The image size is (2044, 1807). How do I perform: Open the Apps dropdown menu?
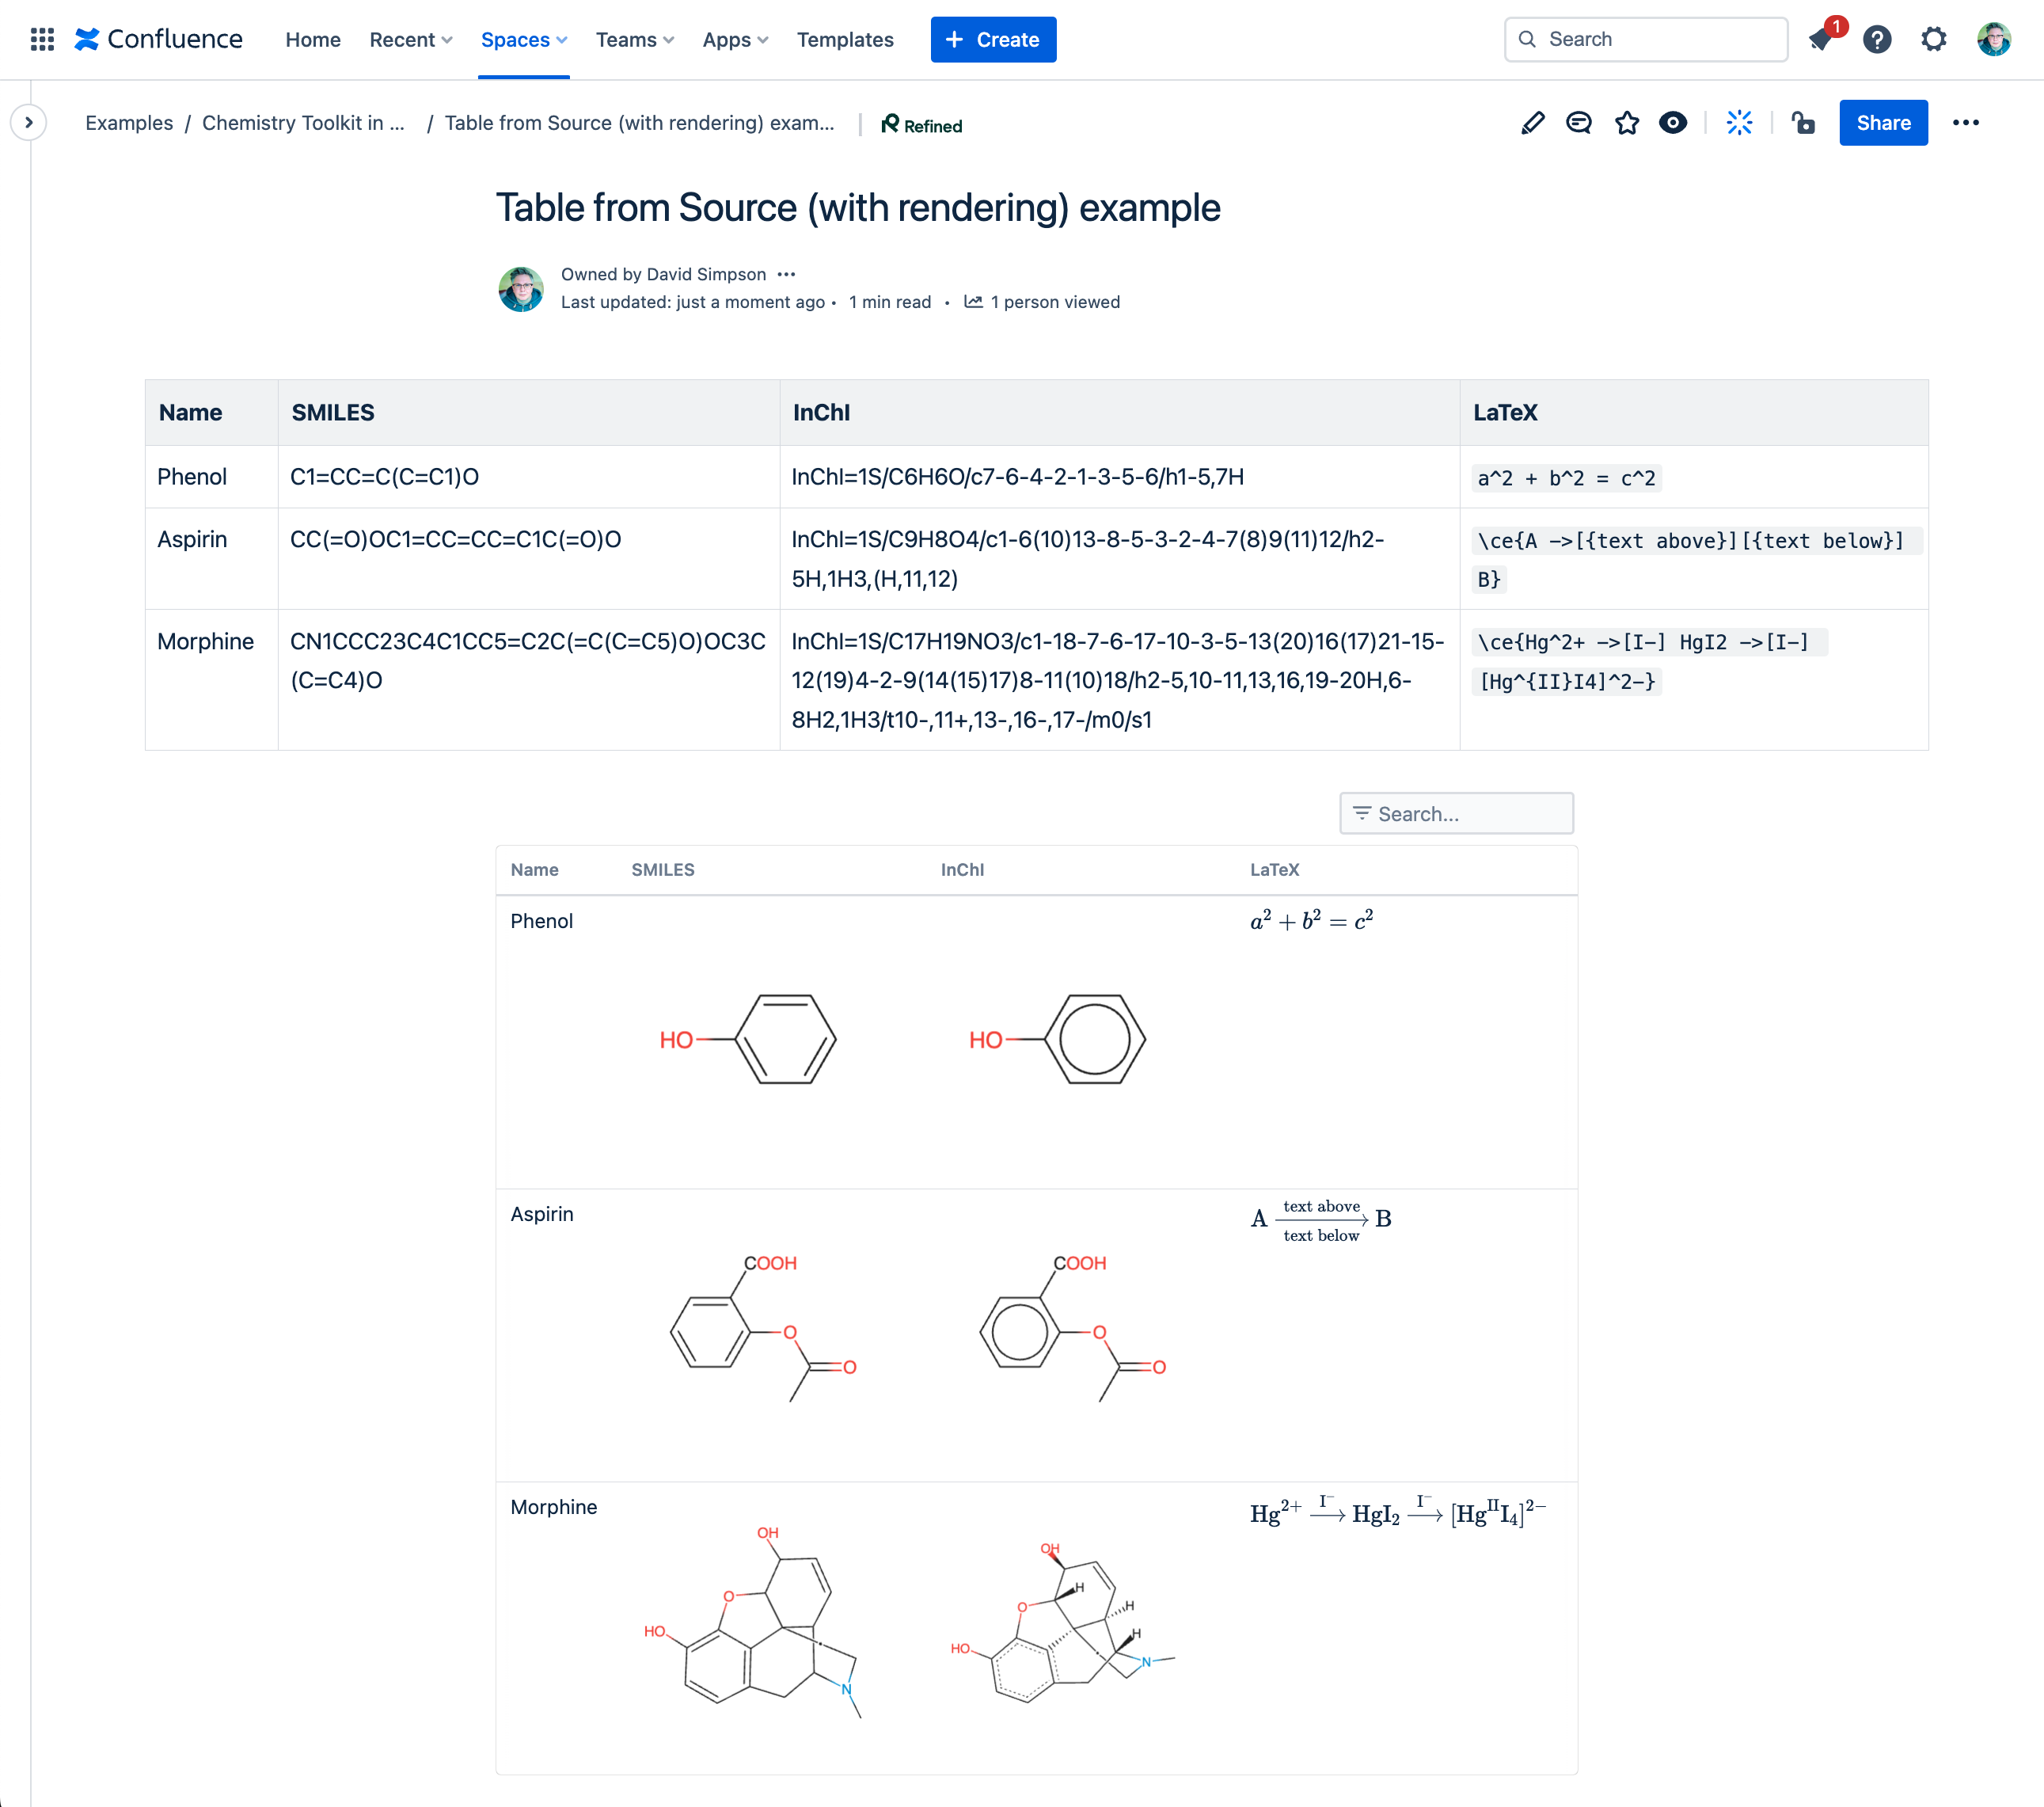(734, 39)
